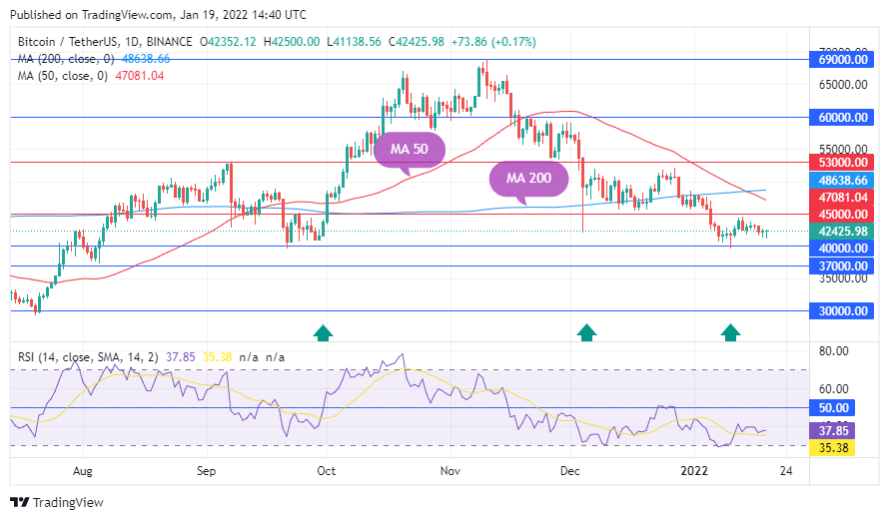Viewport: 889px width, 520px height.
Task: Click the red 53000.00 price level label
Action: point(842,162)
